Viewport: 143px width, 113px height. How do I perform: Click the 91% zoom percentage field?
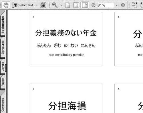click(106, 5)
